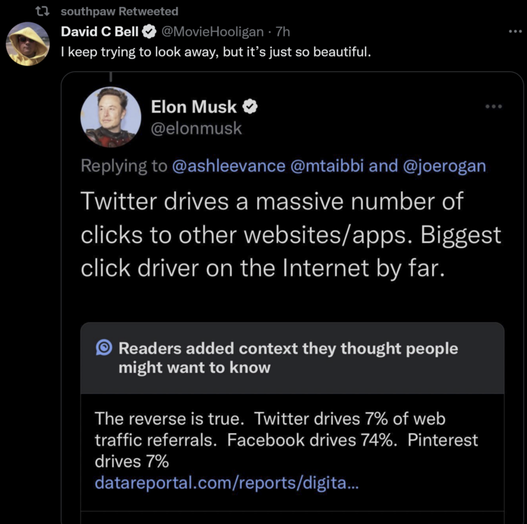Open David C Bell's profile picture
This screenshot has width=527, height=524.
(28, 43)
